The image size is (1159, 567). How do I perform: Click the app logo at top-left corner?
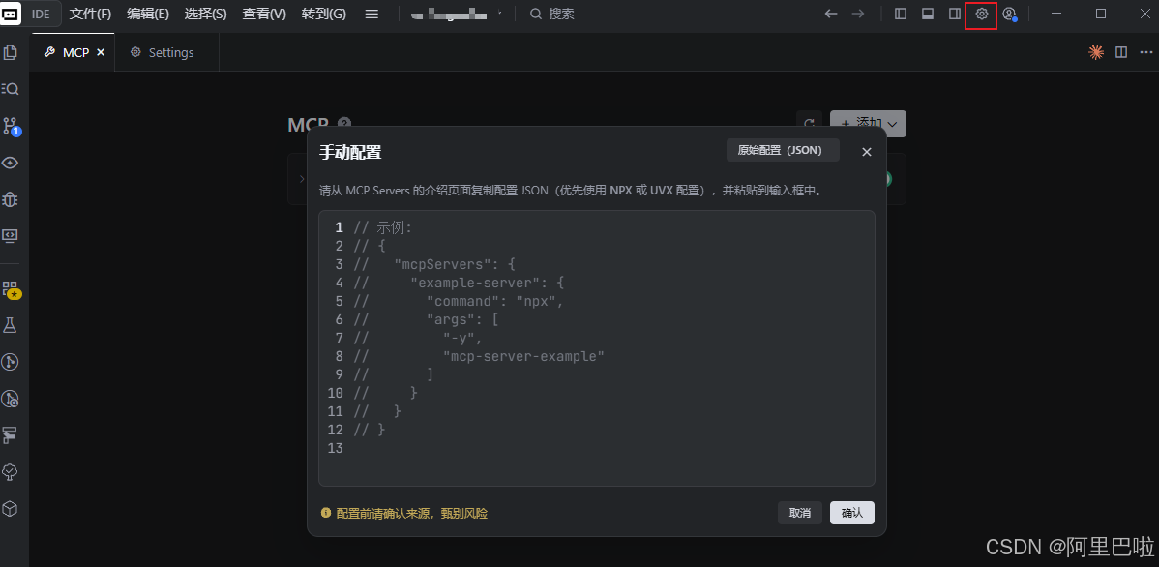(11, 14)
